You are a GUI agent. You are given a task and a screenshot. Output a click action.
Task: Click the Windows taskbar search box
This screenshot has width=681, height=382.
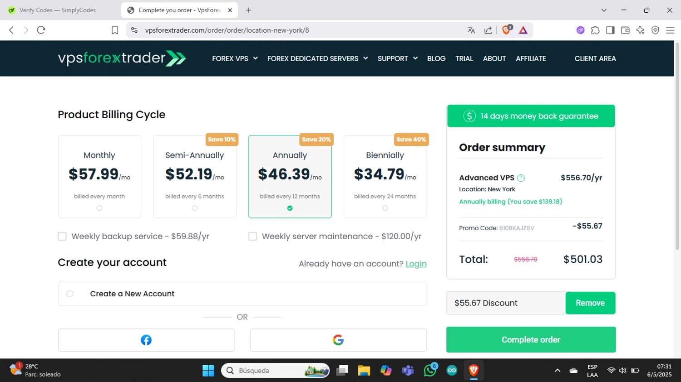tap(276, 371)
